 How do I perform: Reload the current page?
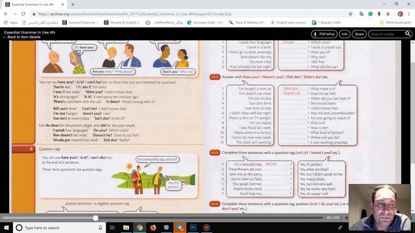[x=23, y=14]
